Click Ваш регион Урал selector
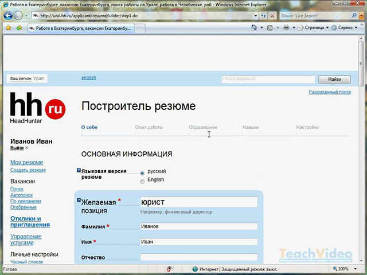 click(27, 78)
